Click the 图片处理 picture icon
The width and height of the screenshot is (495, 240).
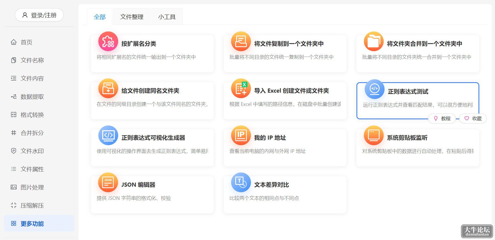13,187
